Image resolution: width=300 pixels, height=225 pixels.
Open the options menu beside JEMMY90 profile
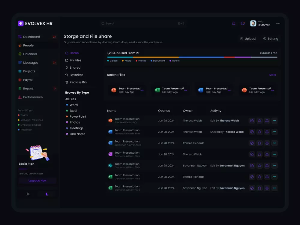pos(278,23)
